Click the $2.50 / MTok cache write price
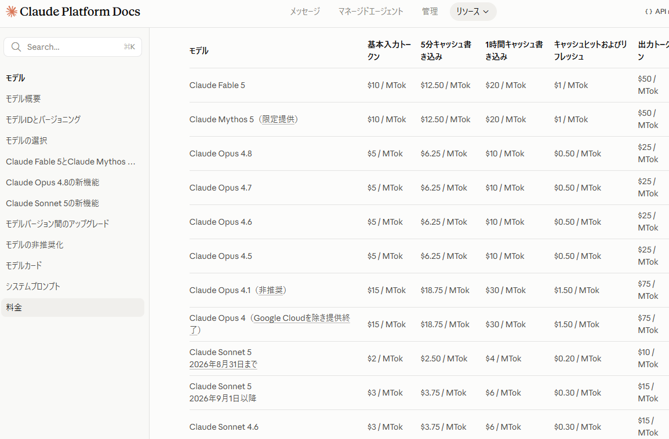This screenshot has width=669, height=439. 443,358
